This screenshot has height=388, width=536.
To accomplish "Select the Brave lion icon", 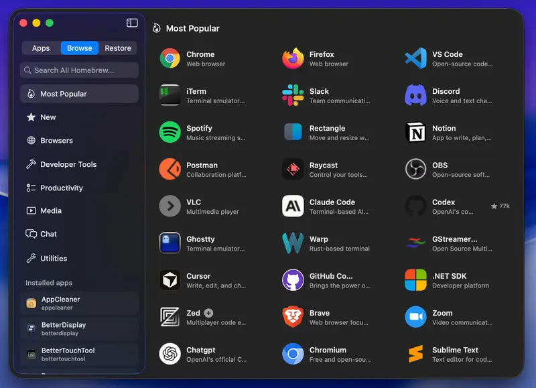I will (293, 317).
